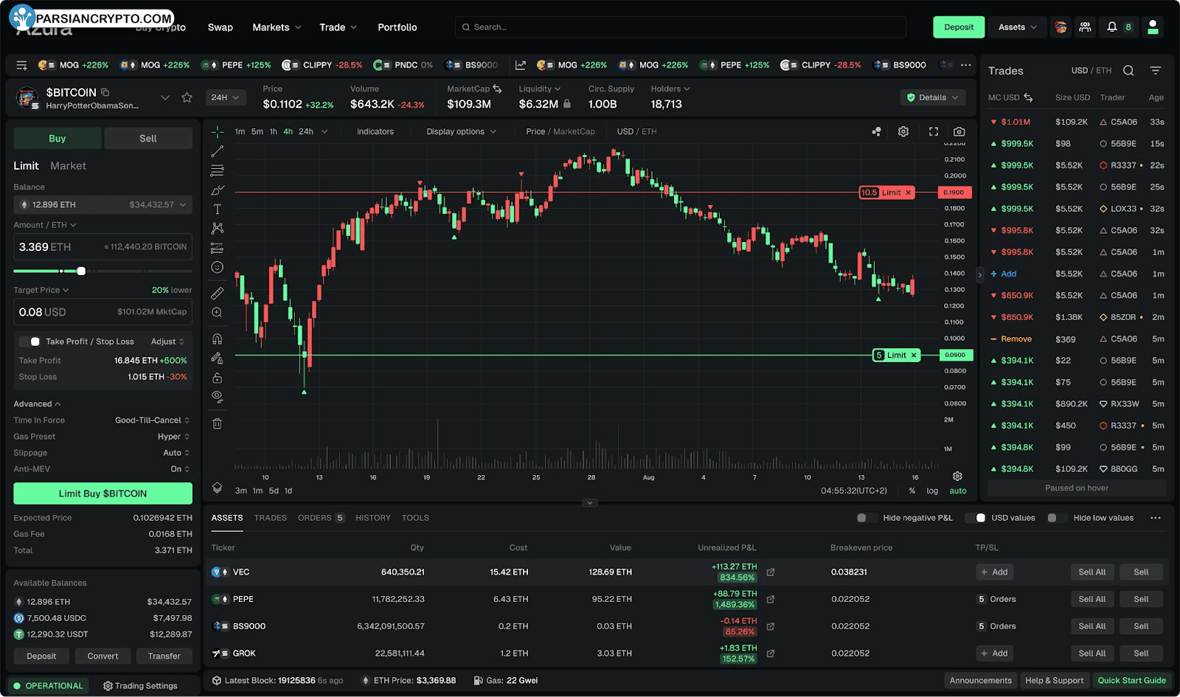This screenshot has width=1180, height=697.
Task: Toggle Hide low values switch
Action: pos(1058,518)
